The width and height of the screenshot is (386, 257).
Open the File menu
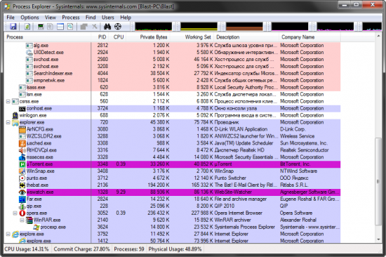pyautogui.click(x=11, y=18)
